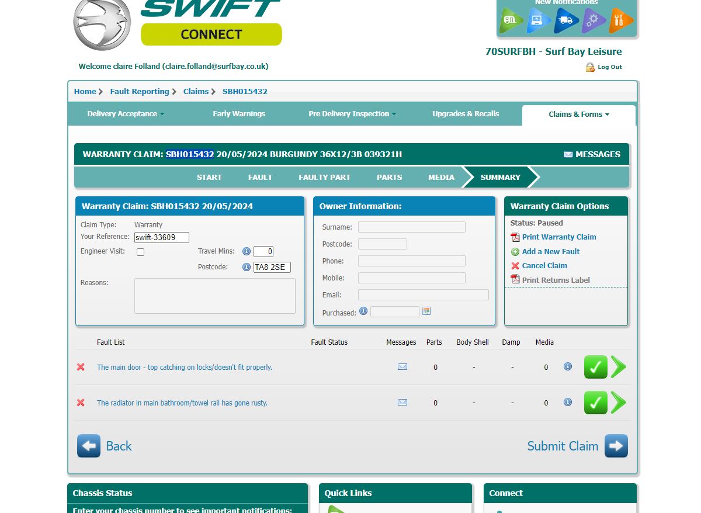
Task: Tick the Engineer Visit checkbox
Action: tap(140, 252)
